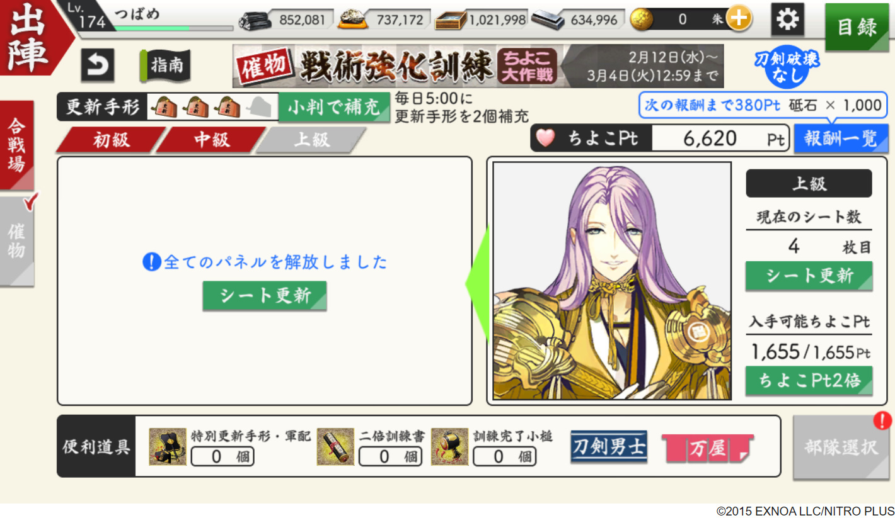Open the 万屋 shop dropdown button
The height and width of the screenshot is (518, 895).
click(707, 448)
